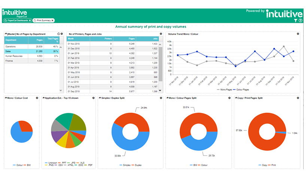Viewport: 307px width, 179px height.
Task: Open settings gear for Pages by Department
Action: (62, 34)
